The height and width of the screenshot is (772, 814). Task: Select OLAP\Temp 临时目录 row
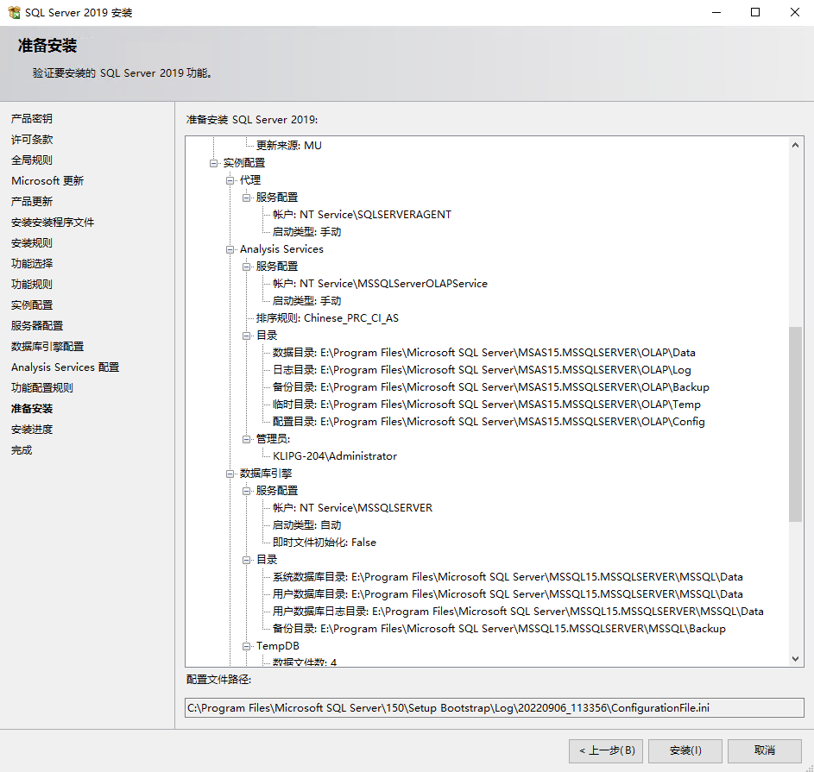click(487, 405)
